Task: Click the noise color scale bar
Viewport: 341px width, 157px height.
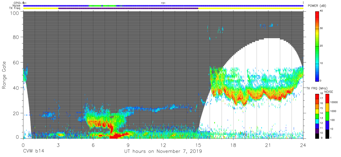Action: [327, 116]
